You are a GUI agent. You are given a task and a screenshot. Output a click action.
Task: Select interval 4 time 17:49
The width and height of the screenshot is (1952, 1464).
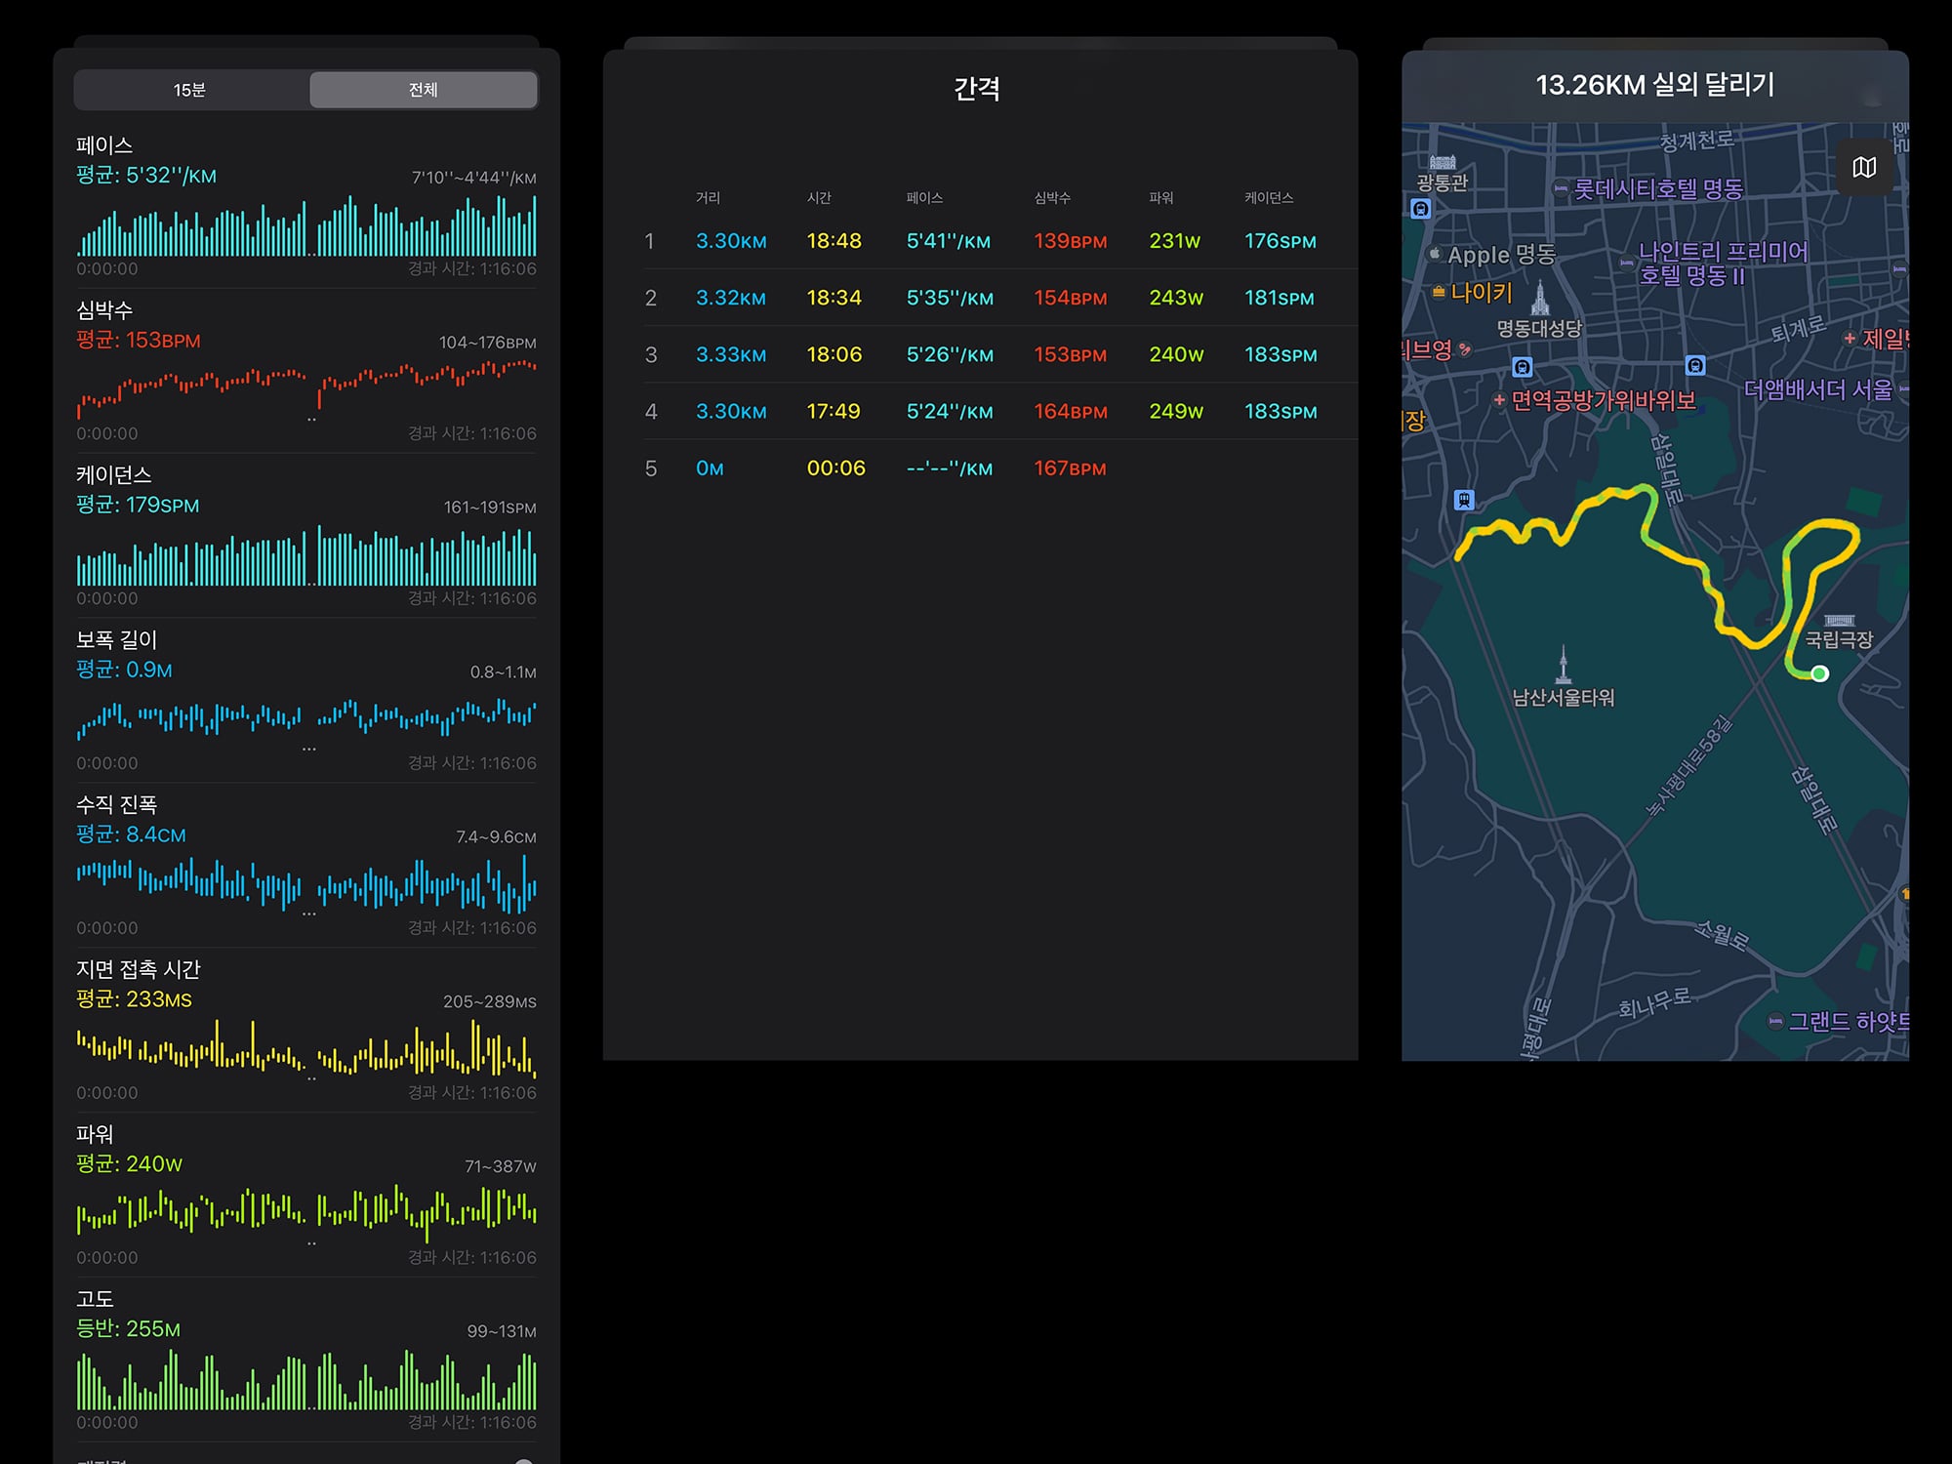coord(834,411)
